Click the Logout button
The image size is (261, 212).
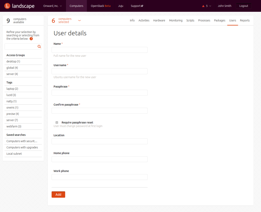tap(243, 6)
